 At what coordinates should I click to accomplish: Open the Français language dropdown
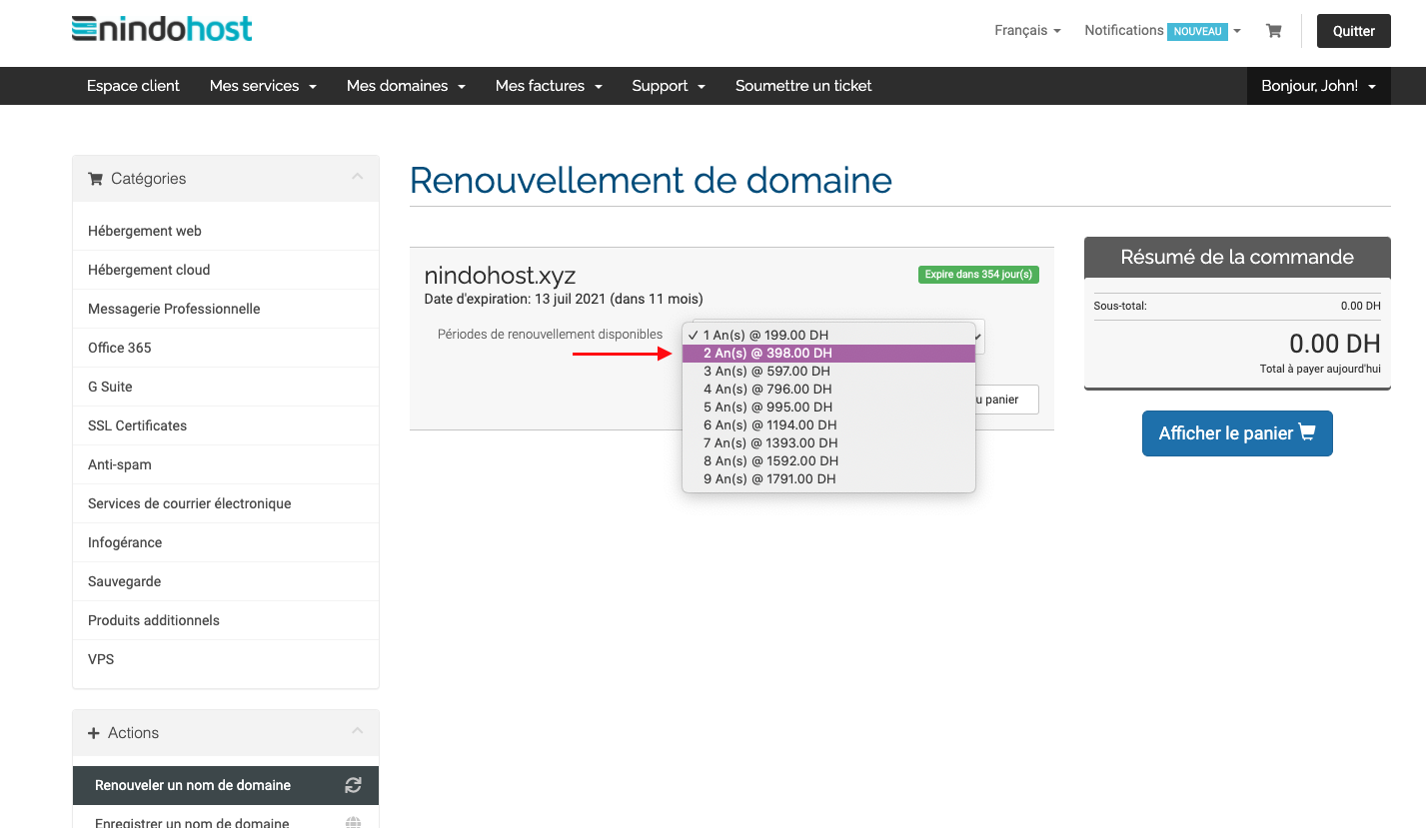pos(1027,31)
